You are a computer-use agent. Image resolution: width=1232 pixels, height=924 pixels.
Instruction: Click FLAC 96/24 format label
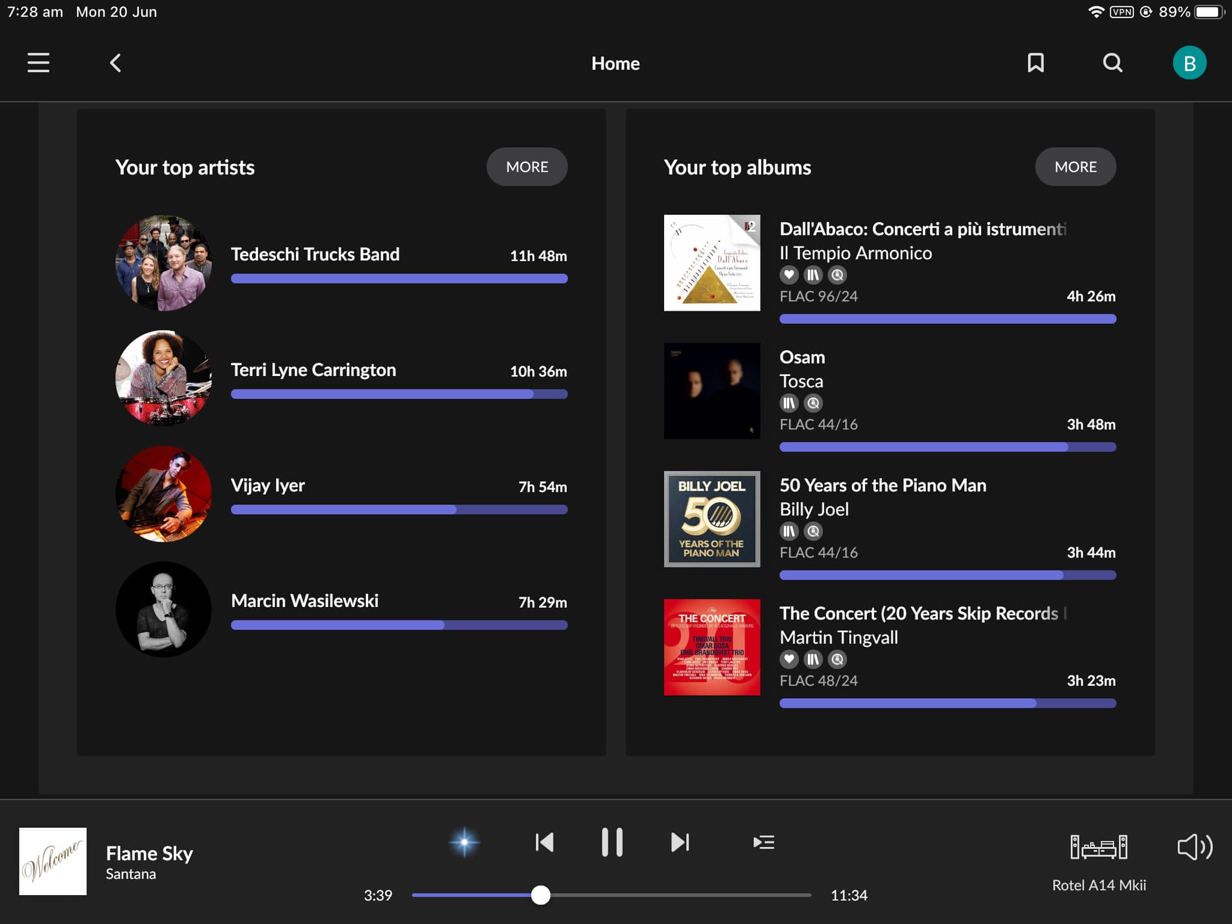[x=818, y=296]
